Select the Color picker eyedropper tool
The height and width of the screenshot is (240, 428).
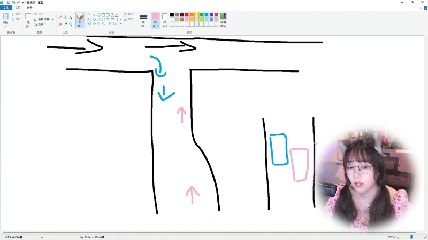pyautogui.click(x=65, y=24)
